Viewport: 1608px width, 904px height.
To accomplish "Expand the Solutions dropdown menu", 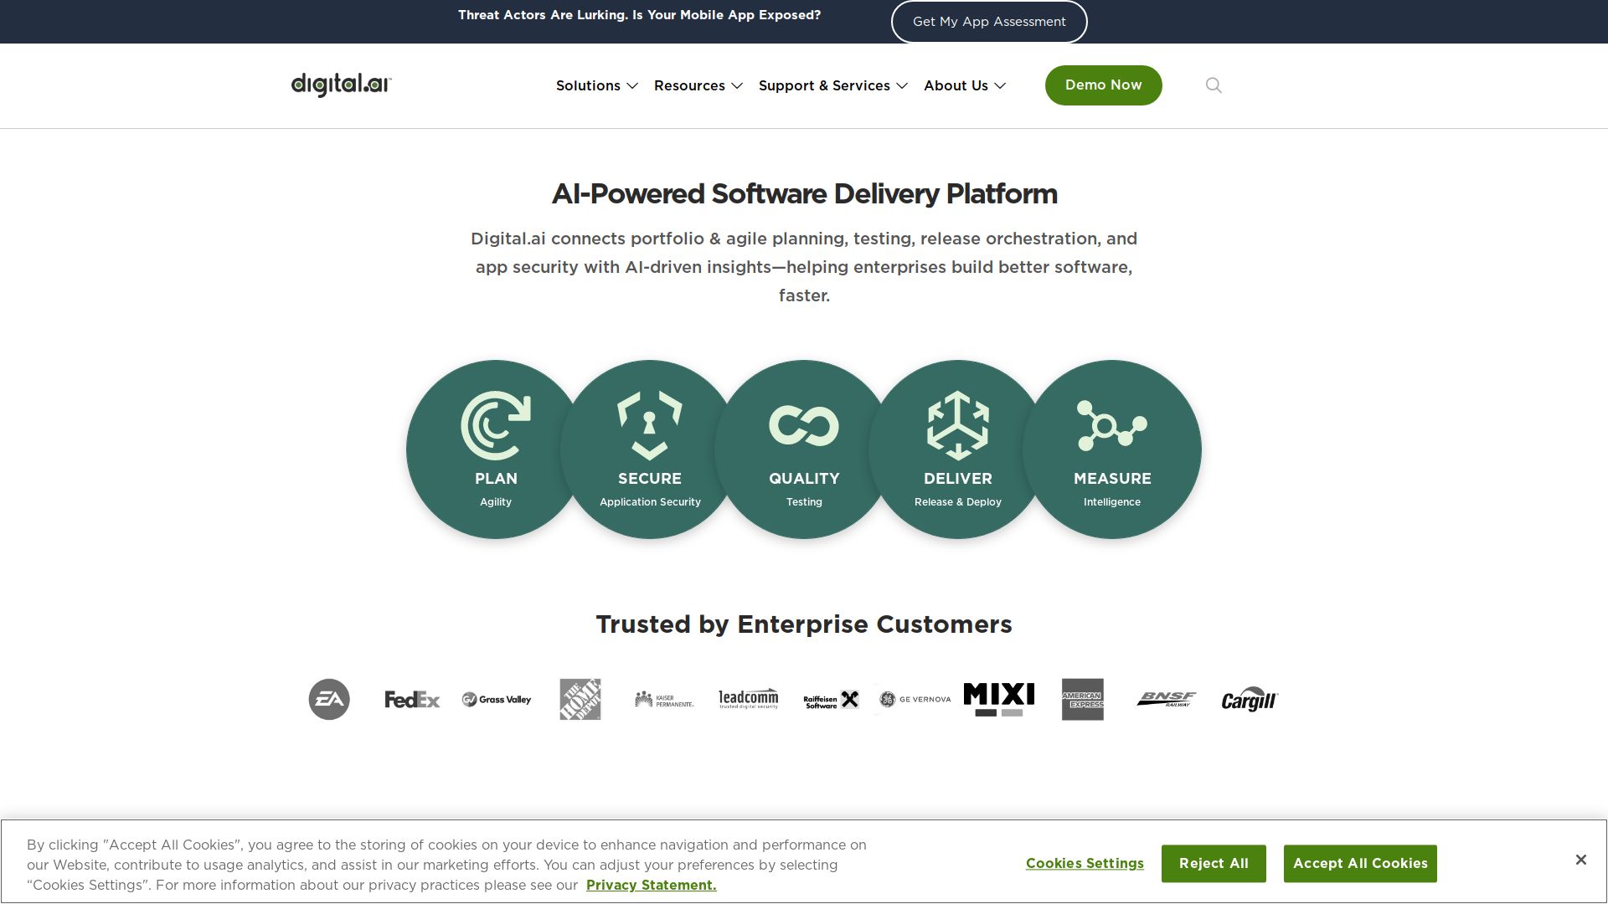I will coord(596,85).
